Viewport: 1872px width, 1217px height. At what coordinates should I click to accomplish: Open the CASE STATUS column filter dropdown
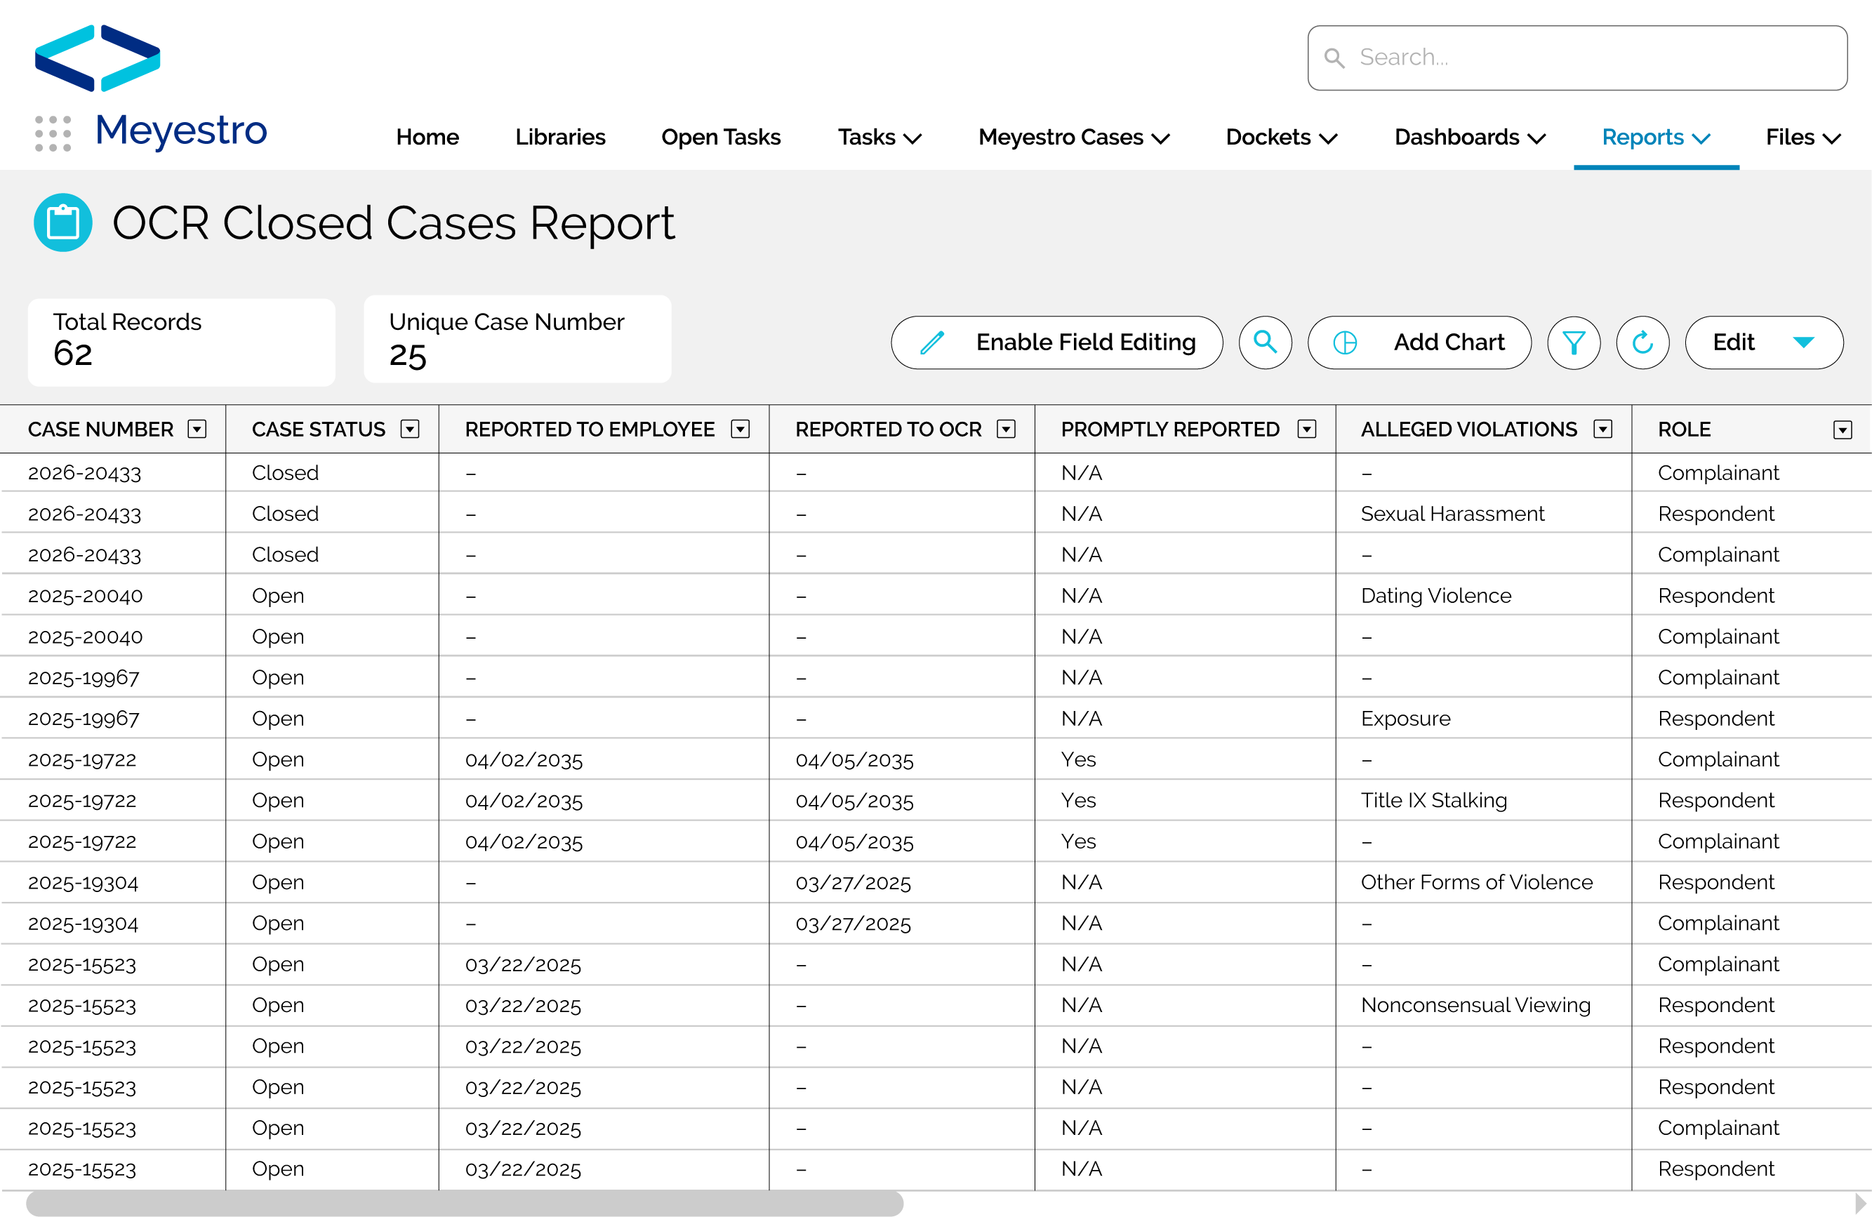410,430
